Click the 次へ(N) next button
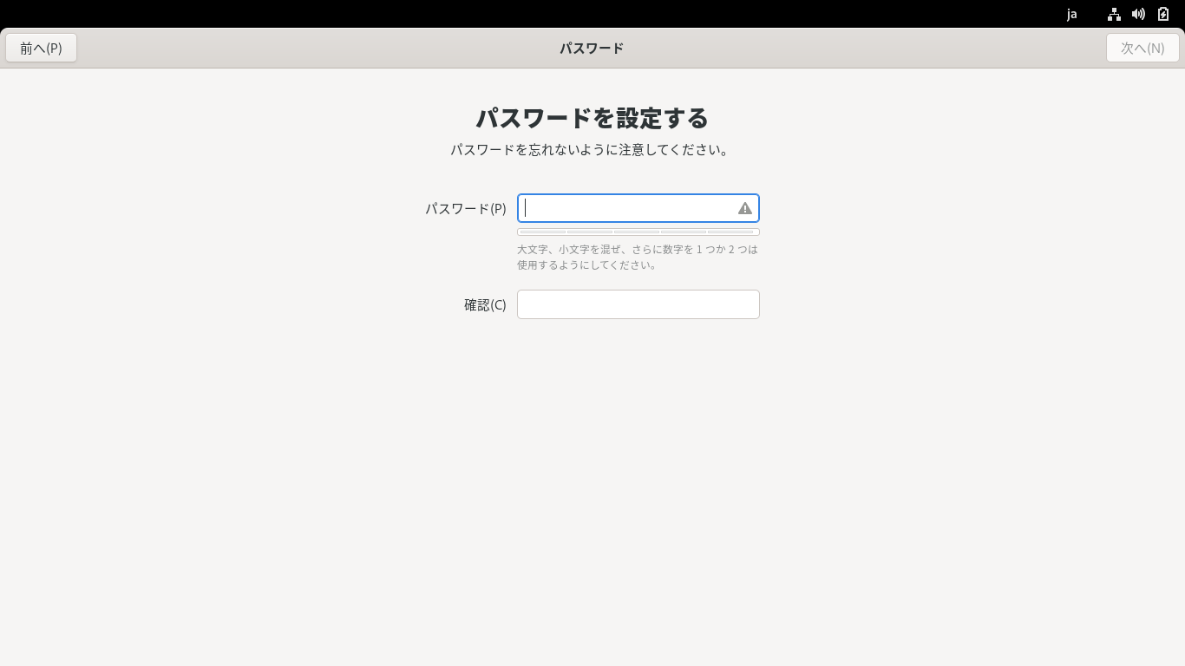Viewport: 1185px width, 666px height. pyautogui.click(x=1142, y=48)
